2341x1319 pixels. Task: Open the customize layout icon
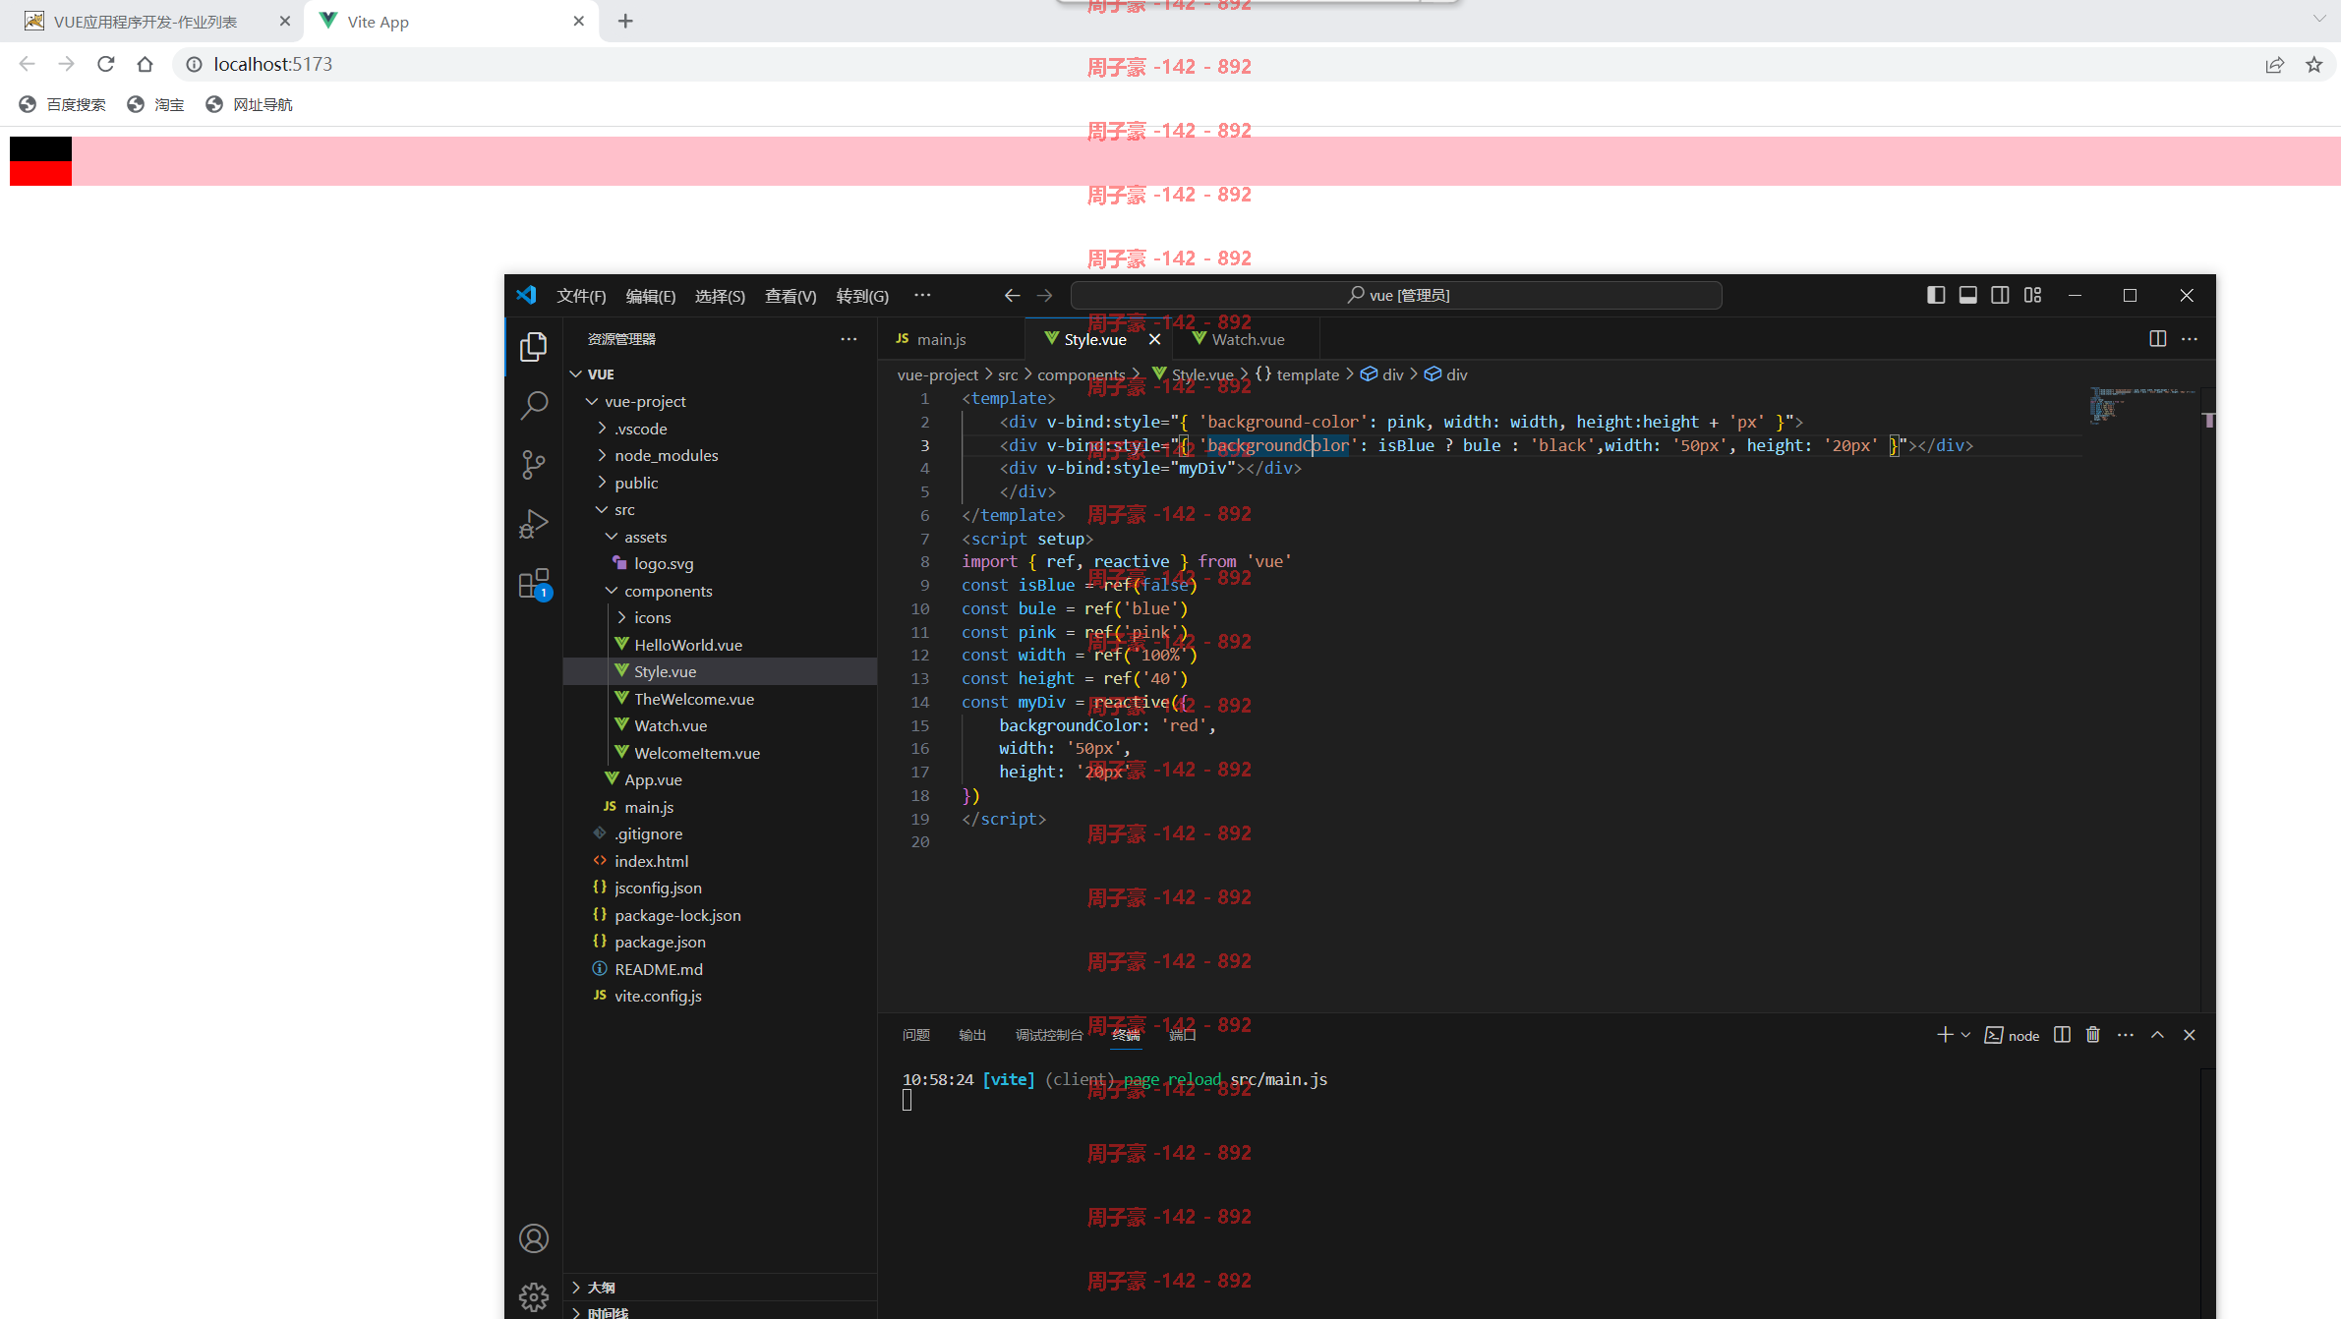point(2033,295)
